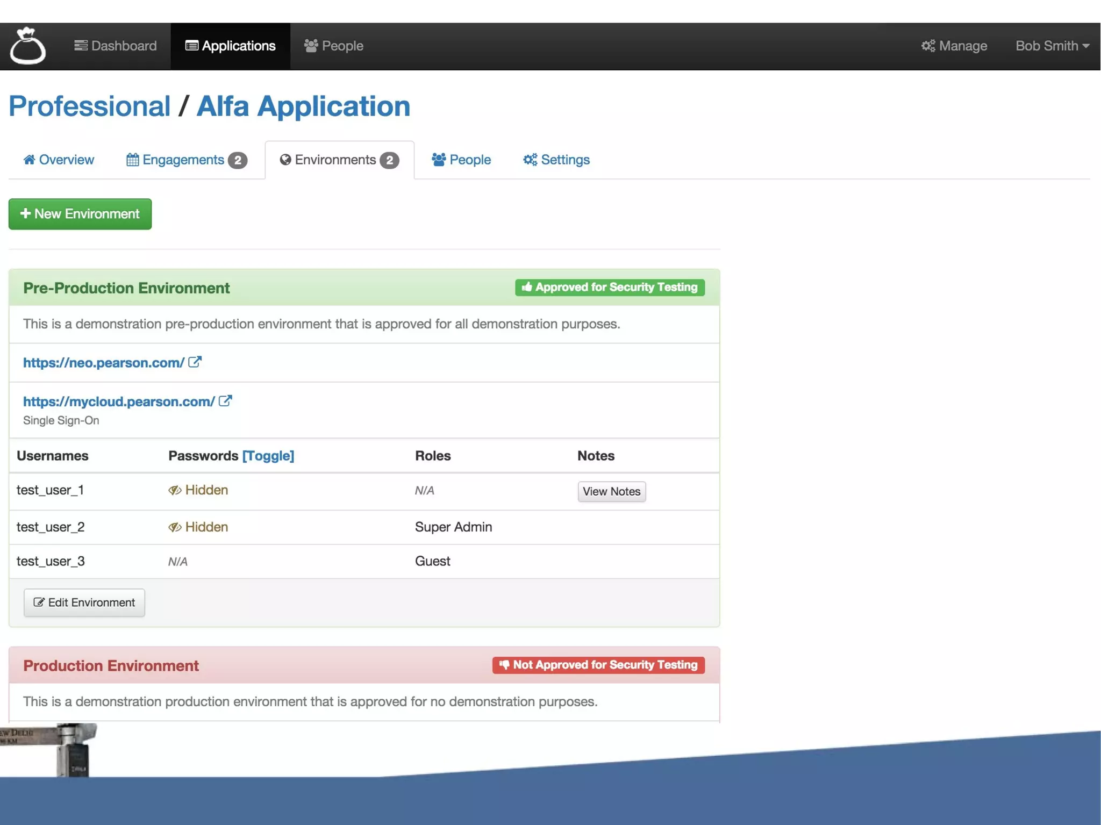Go to Dashboard in top navigation
The width and height of the screenshot is (1101, 825).
(x=116, y=46)
